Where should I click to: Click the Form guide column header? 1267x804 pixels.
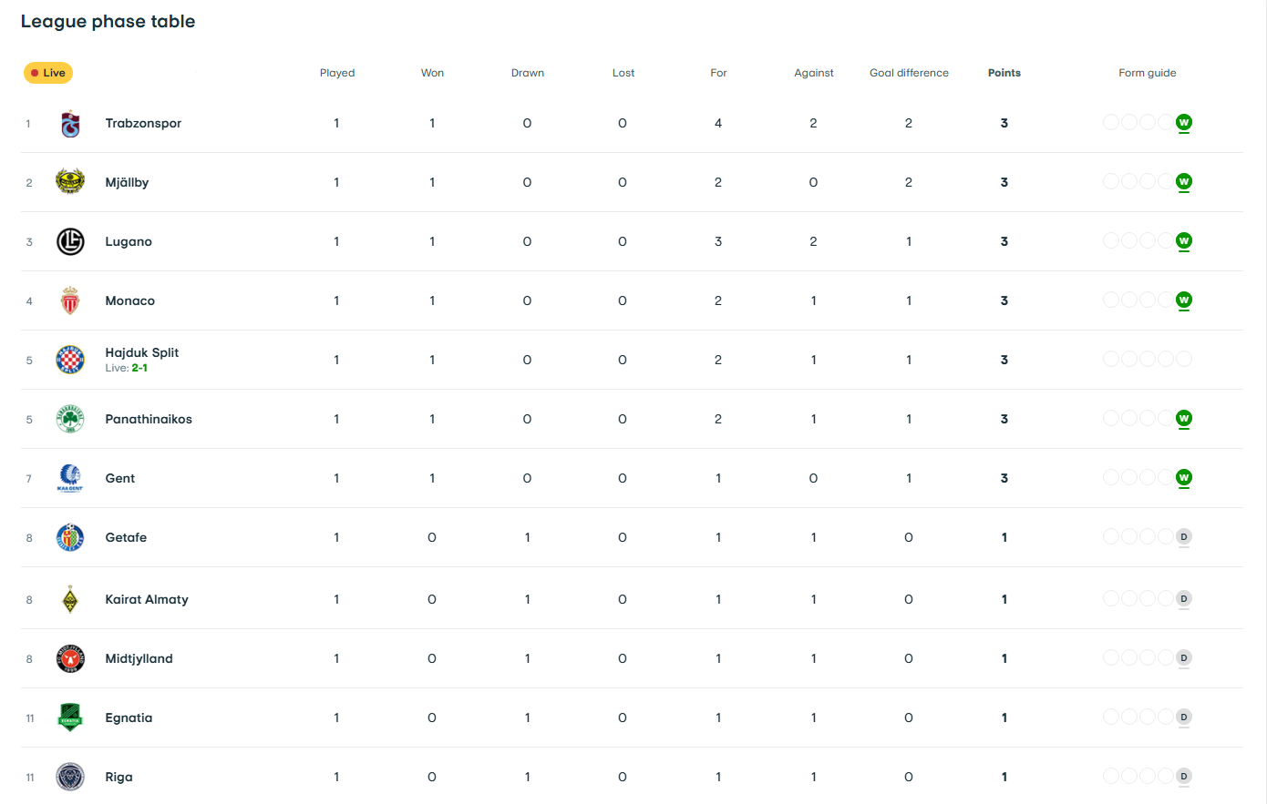coord(1148,73)
